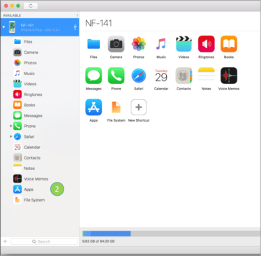The image size is (261, 256).
Task: Click the storage usage bar
Action: click(172, 234)
